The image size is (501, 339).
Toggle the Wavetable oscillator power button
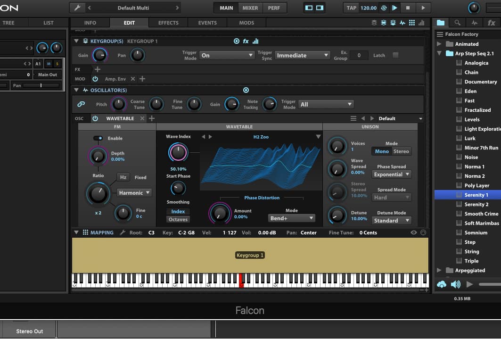click(x=95, y=118)
